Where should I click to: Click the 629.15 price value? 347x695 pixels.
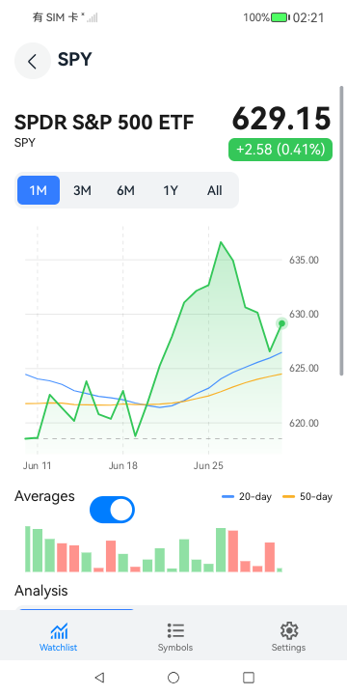pyautogui.click(x=281, y=119)
